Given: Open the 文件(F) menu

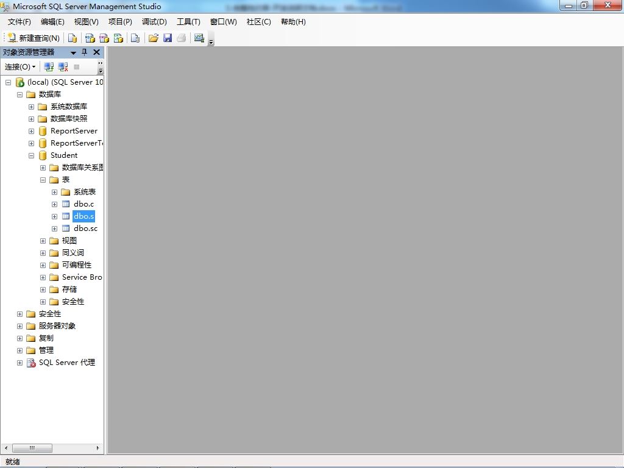Looking at the screenshot, I should 19,22.
